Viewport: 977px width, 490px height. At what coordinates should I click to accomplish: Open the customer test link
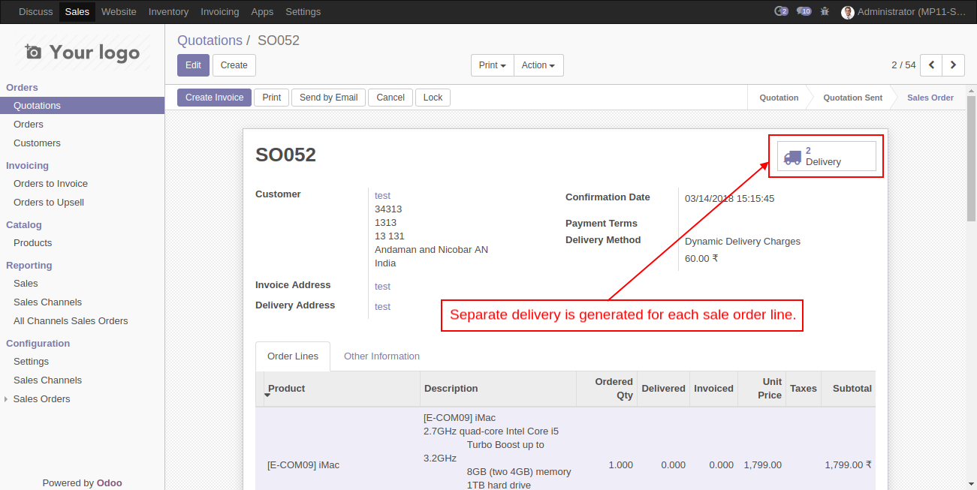(382, 195)
